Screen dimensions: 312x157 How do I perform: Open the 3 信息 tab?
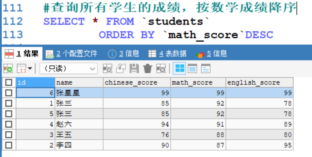coord(123,54)
